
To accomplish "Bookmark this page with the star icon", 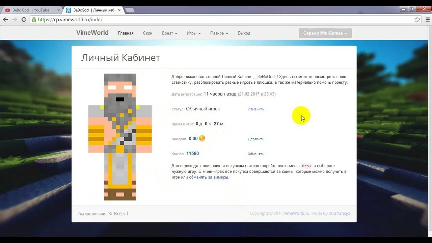I will [417, 20].
